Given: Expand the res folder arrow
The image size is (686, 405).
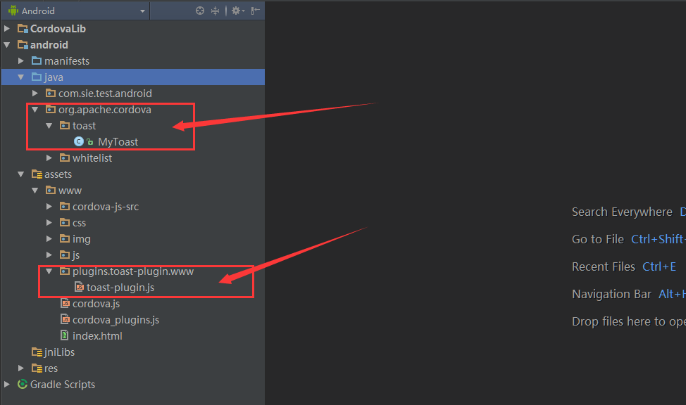Looking at the screenshot, I should point(21,368).
